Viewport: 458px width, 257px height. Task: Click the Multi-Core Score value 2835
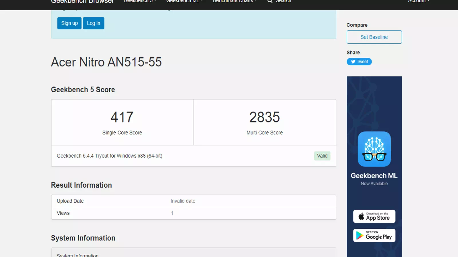264,117
